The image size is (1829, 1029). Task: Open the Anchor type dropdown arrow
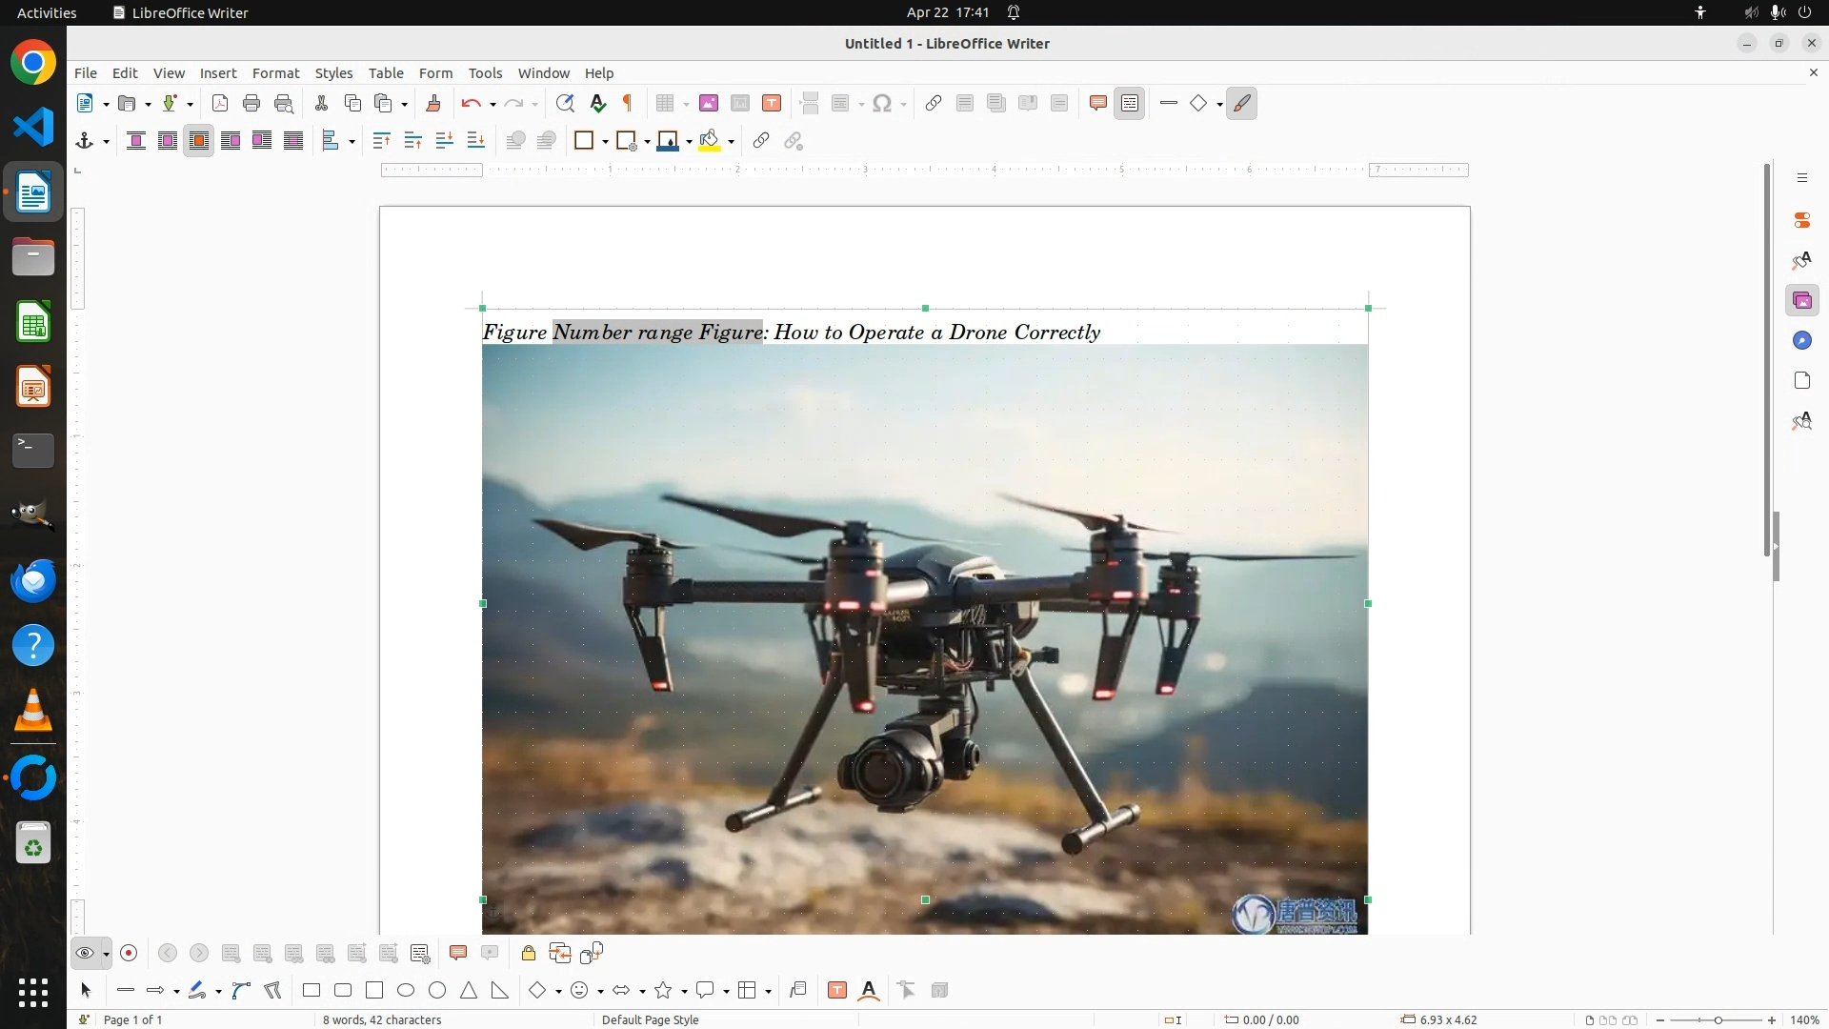click(106, 142)
